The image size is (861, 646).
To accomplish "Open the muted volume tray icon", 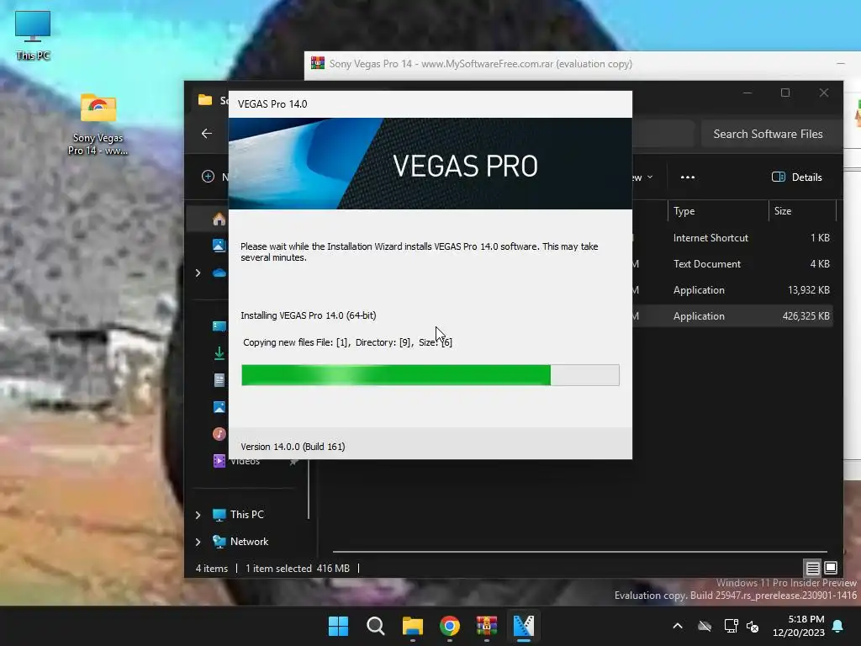I will (753, 626).
